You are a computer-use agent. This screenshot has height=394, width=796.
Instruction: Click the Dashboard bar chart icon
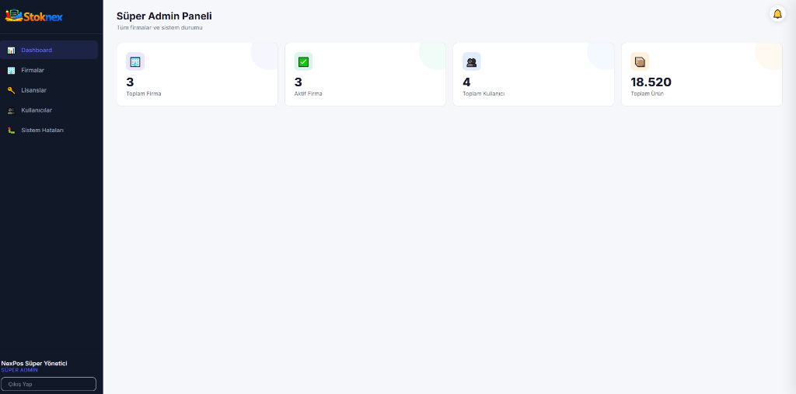click(x=11, y=51)
